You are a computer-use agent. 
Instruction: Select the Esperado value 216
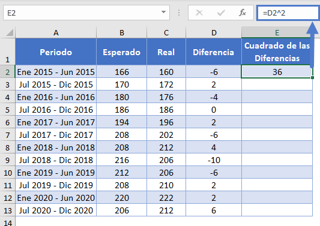point(122,160)
